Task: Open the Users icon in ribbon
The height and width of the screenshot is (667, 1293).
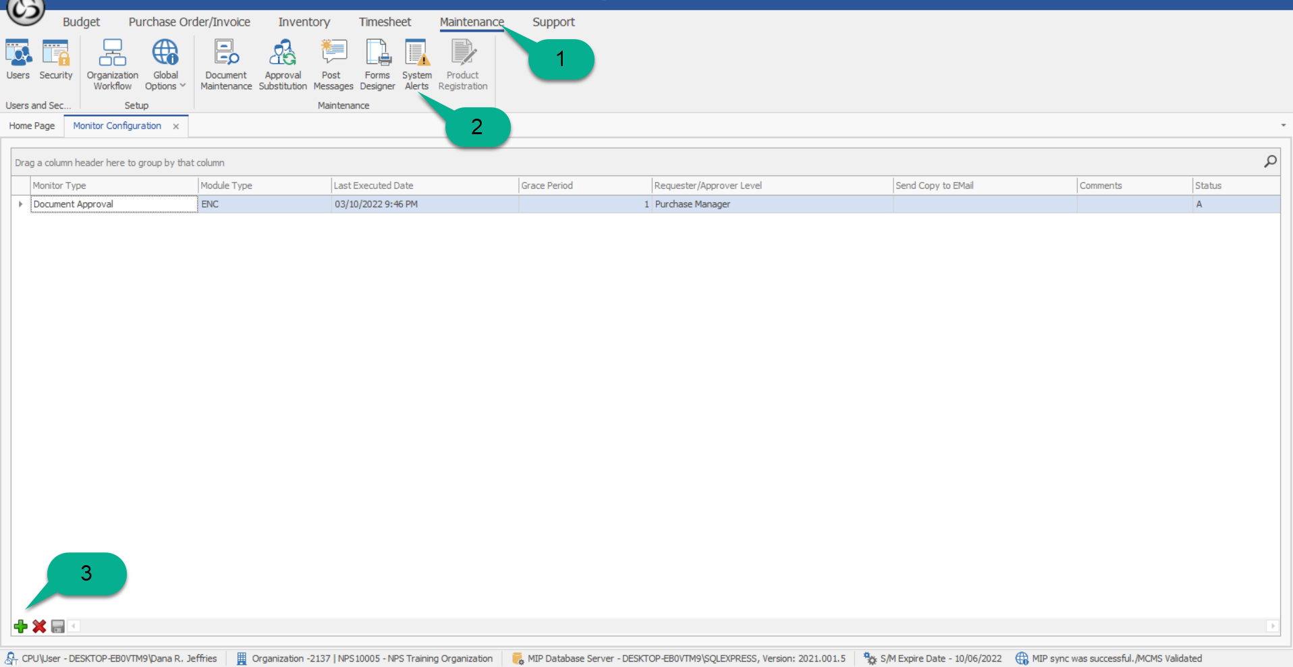Action: (x=18, y=60)
